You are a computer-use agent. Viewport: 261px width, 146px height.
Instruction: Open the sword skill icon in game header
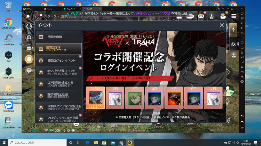(212, 16)
